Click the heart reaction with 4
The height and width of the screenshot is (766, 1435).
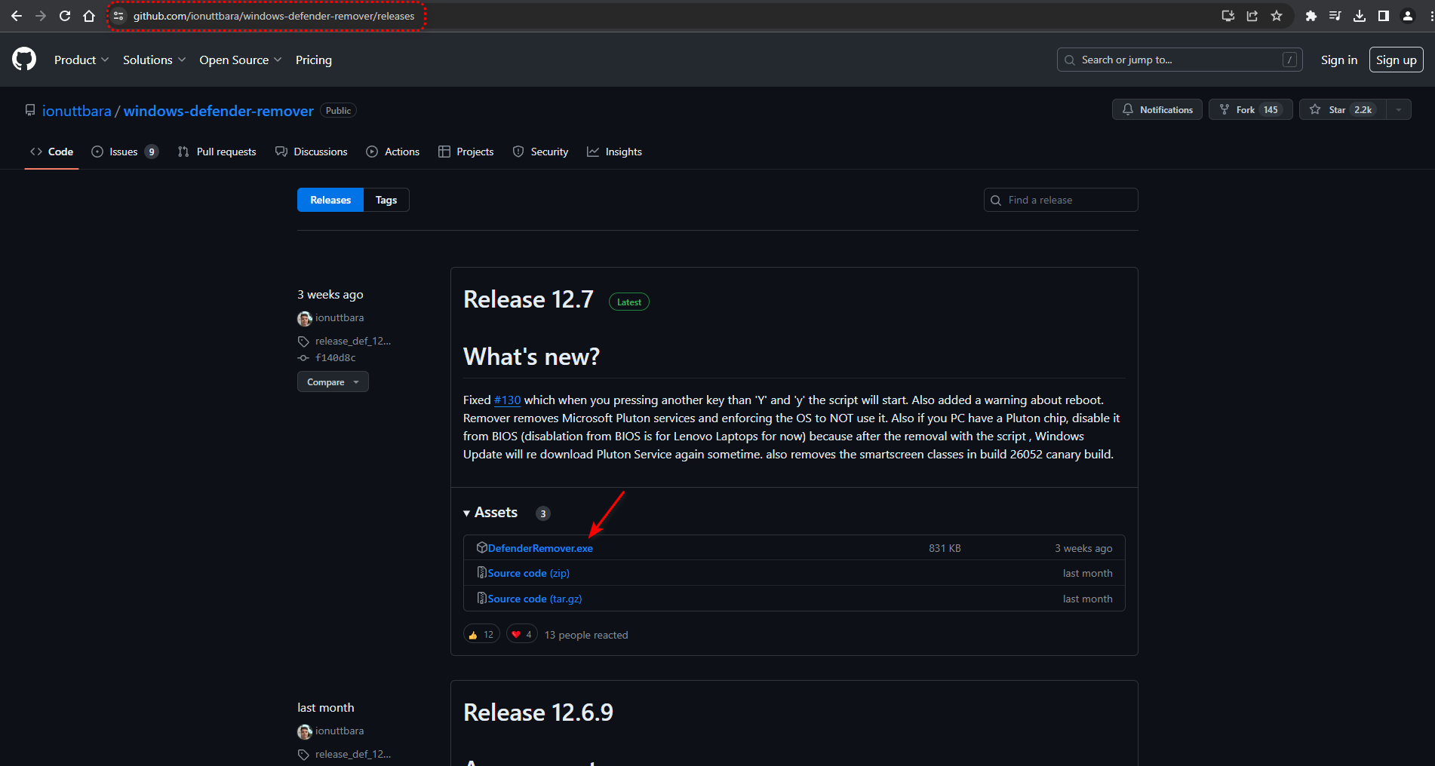tap(521, 635)
